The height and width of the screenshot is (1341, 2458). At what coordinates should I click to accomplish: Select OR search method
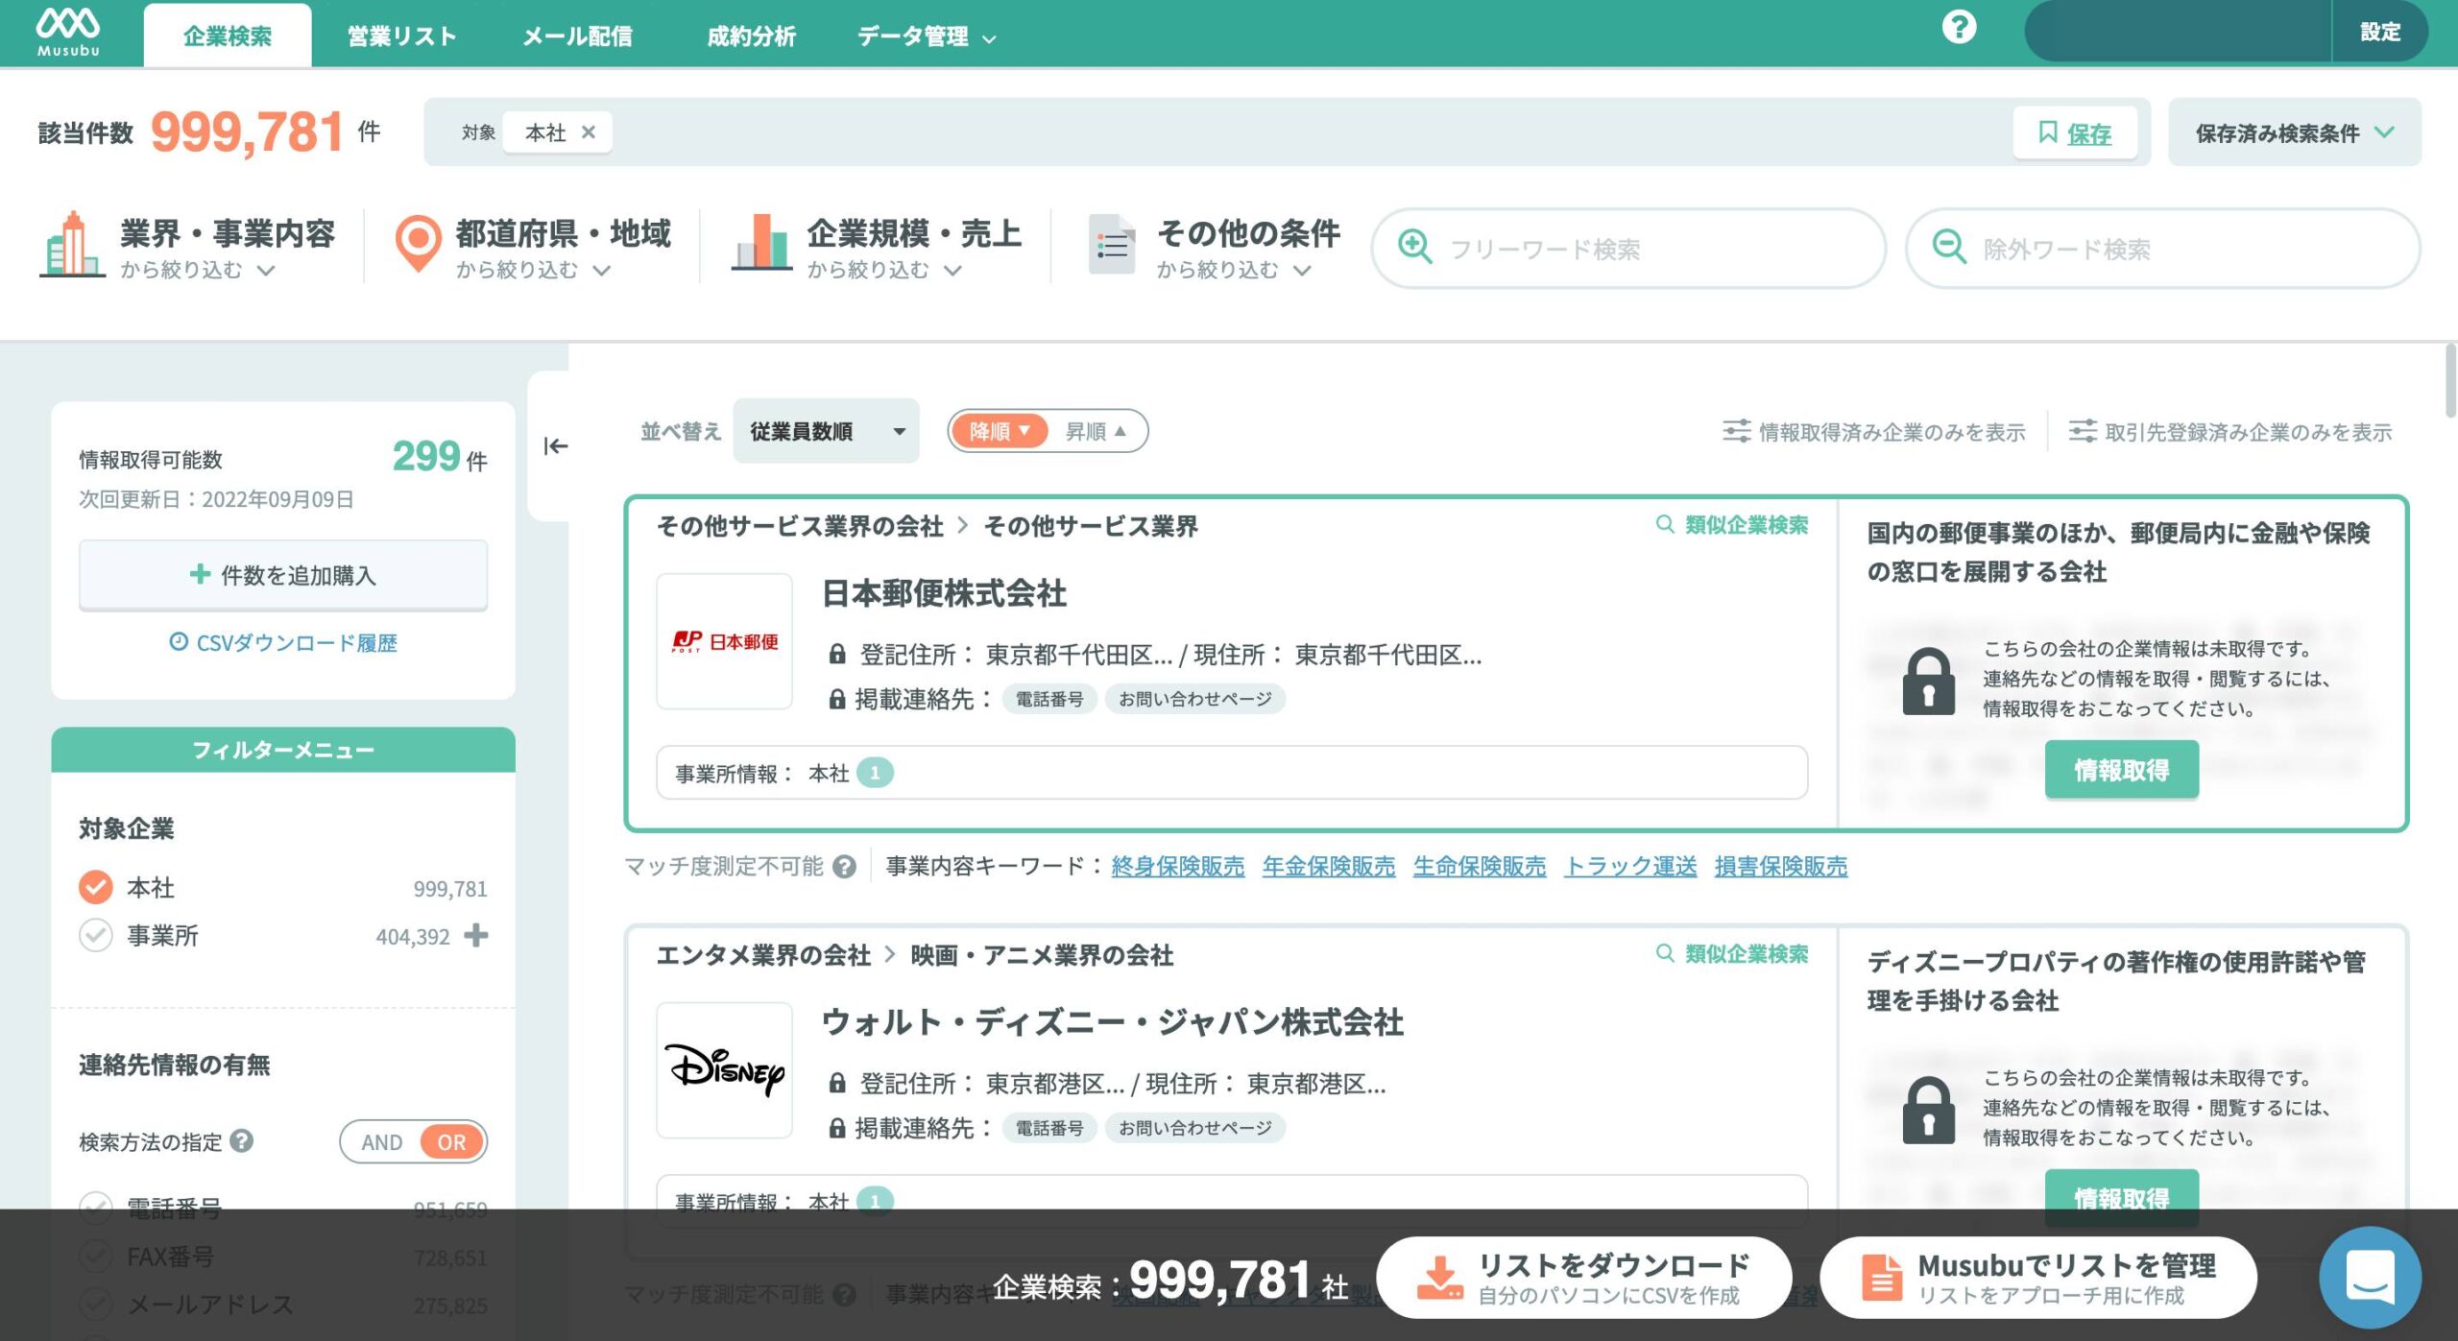pyautogui.click(x=452, y=1142)
